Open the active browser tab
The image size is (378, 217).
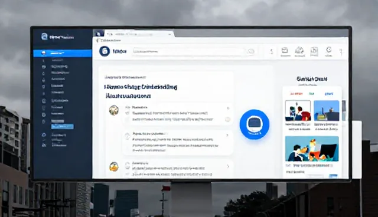click(x=139, y=34)
